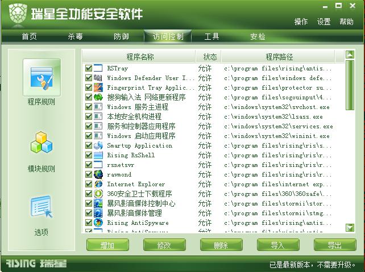Click the Smartup Application icon

click(98, 145)
